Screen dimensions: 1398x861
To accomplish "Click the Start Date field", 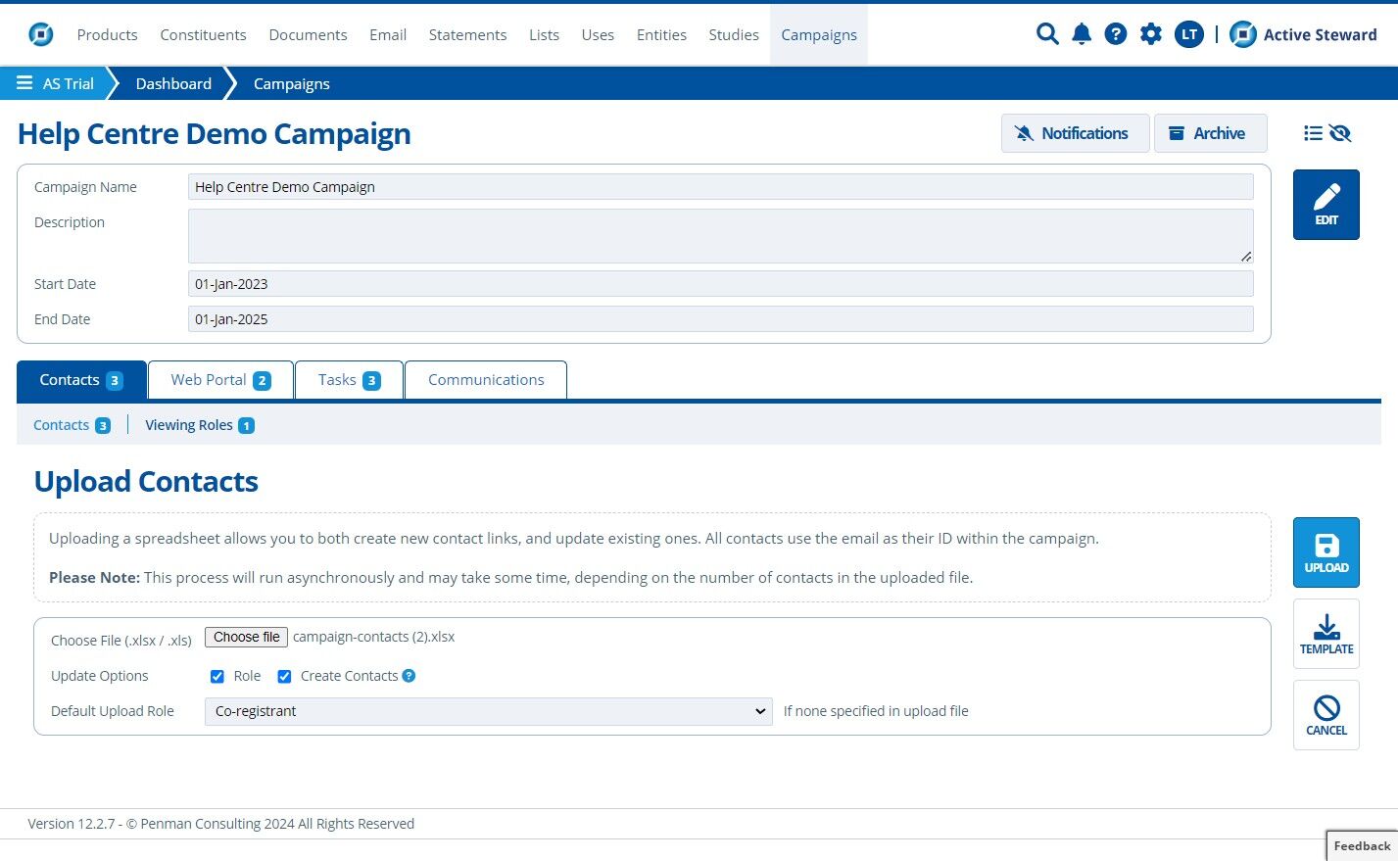I will tap(720, 284).
